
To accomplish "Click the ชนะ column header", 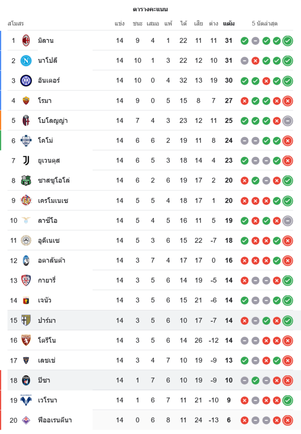I will [138, 23].
